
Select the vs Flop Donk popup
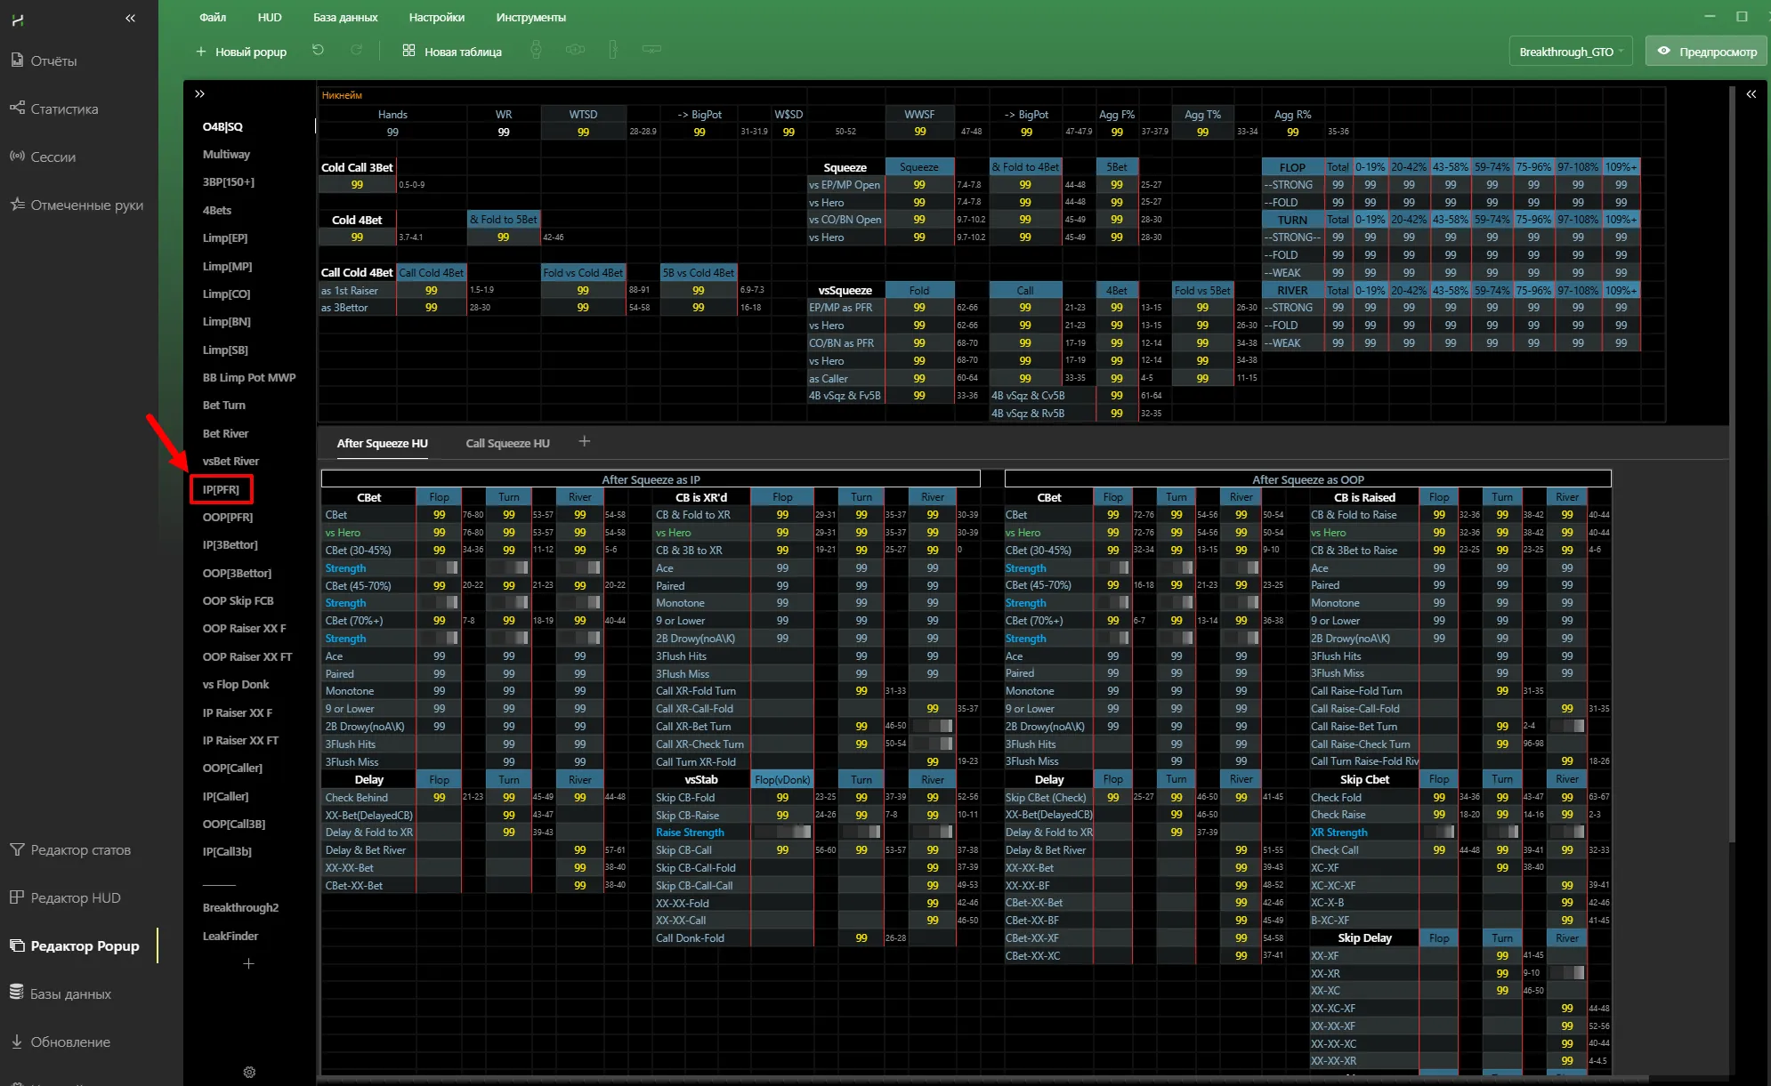(x=235, y=684)
